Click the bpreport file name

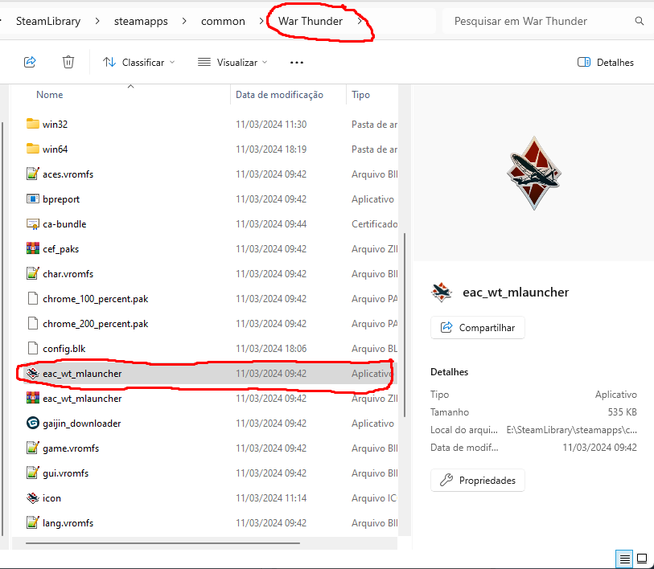61,199
